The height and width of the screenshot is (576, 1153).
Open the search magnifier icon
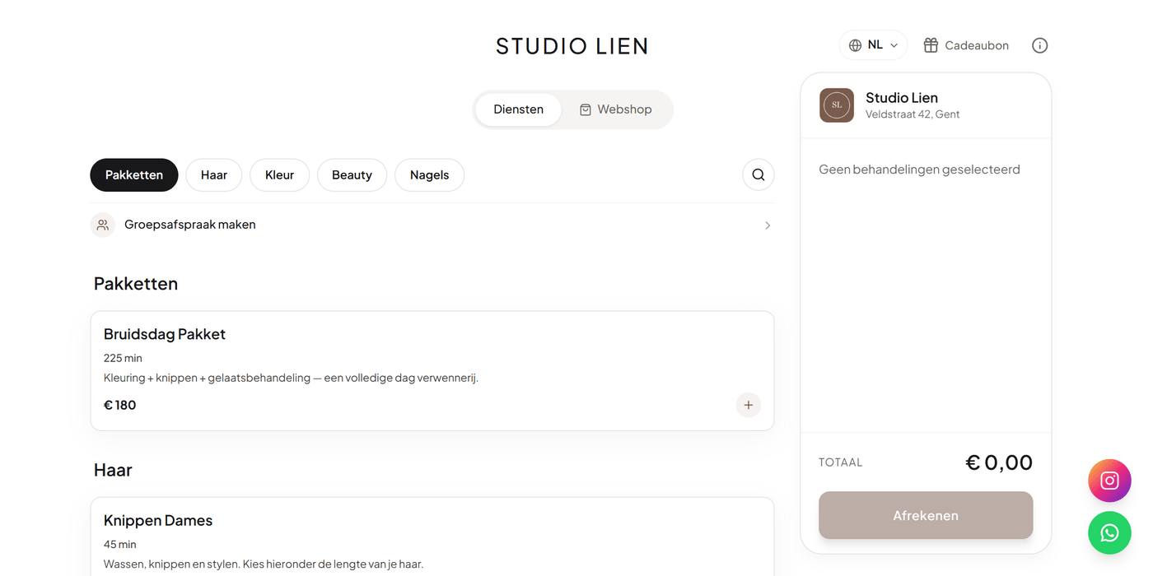coord(759,174)
